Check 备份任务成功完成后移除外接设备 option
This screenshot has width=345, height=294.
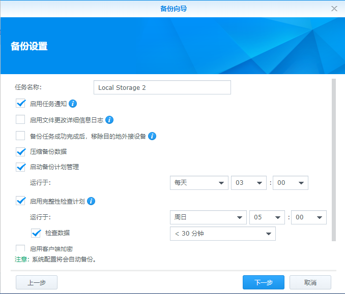(20, 136)
